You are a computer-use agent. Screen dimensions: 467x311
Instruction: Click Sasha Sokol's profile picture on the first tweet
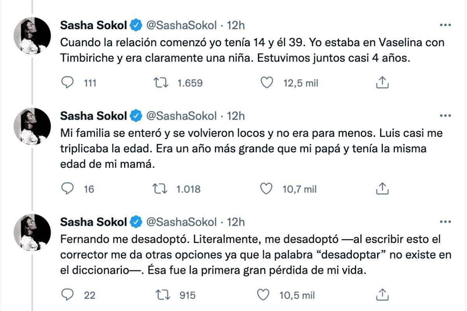[x=33, y=33]
